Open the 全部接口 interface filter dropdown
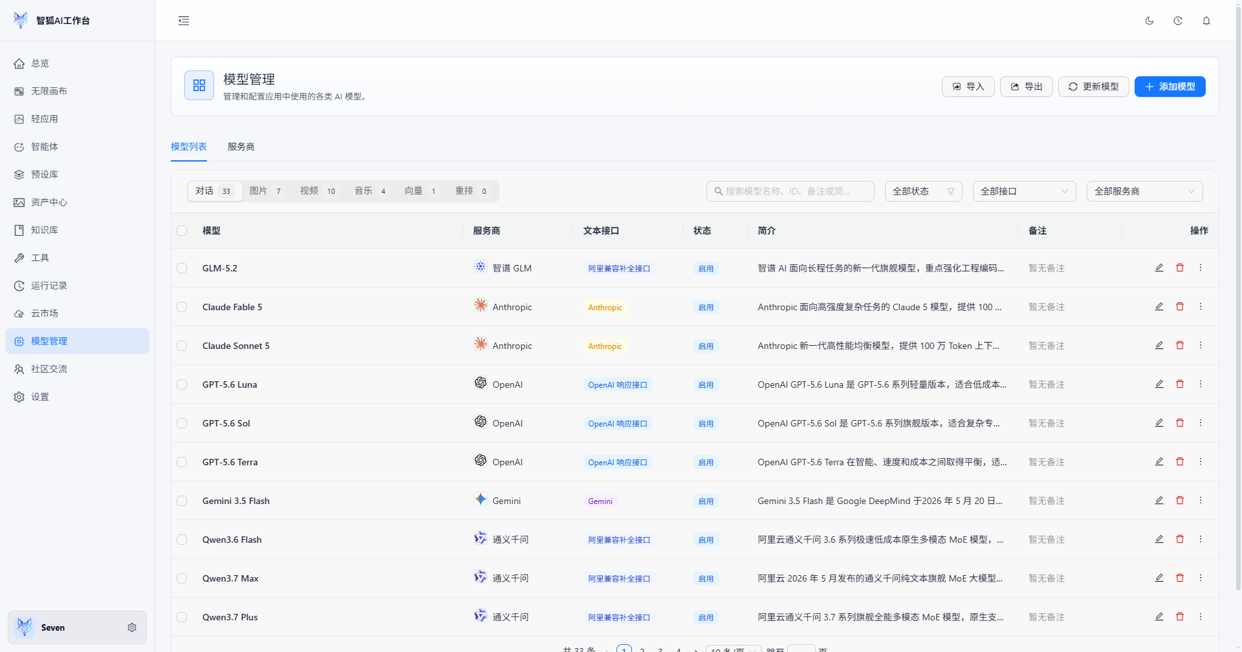 pyautogui.click(x=1024, y=191)
